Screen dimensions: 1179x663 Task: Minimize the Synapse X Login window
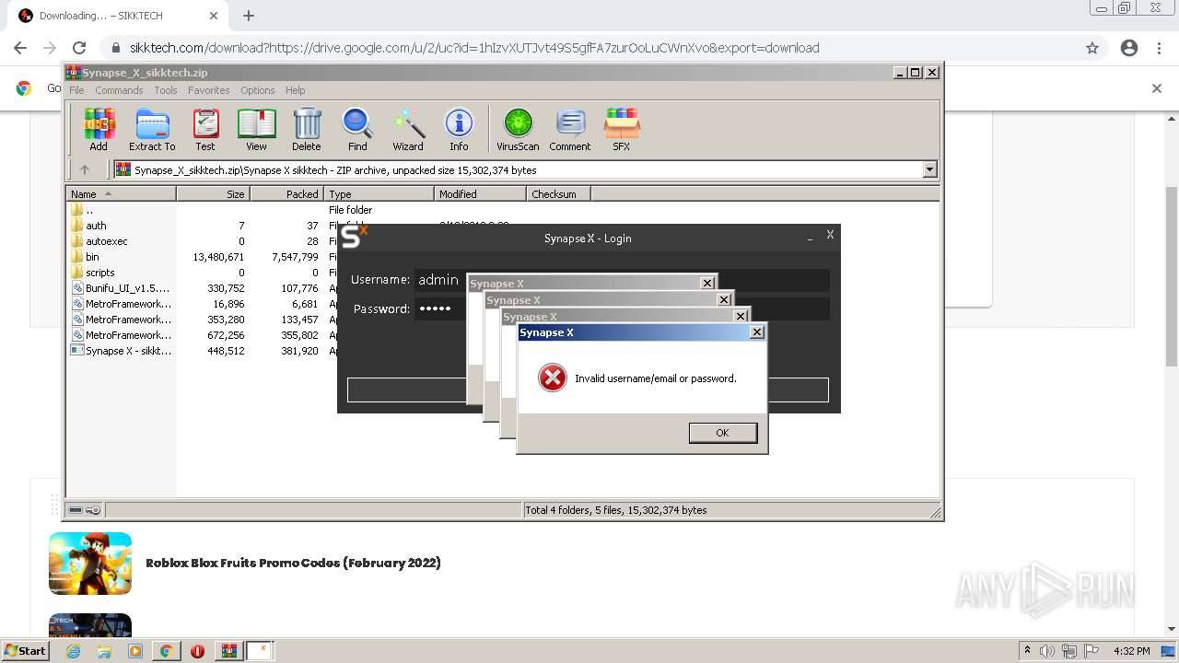point(810,238)
